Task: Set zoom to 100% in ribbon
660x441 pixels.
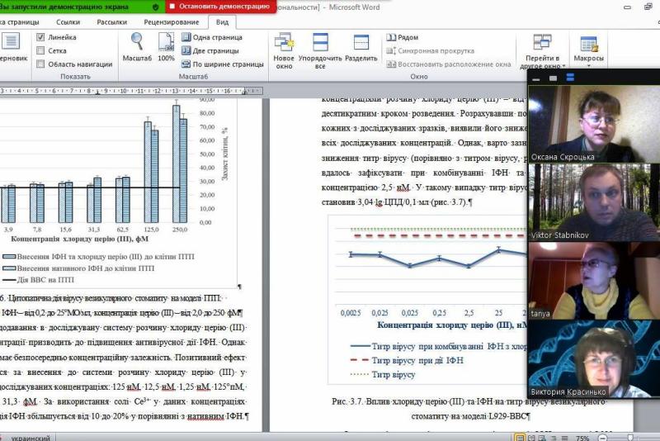Action: pyautogui.click(x=166, y=47)
